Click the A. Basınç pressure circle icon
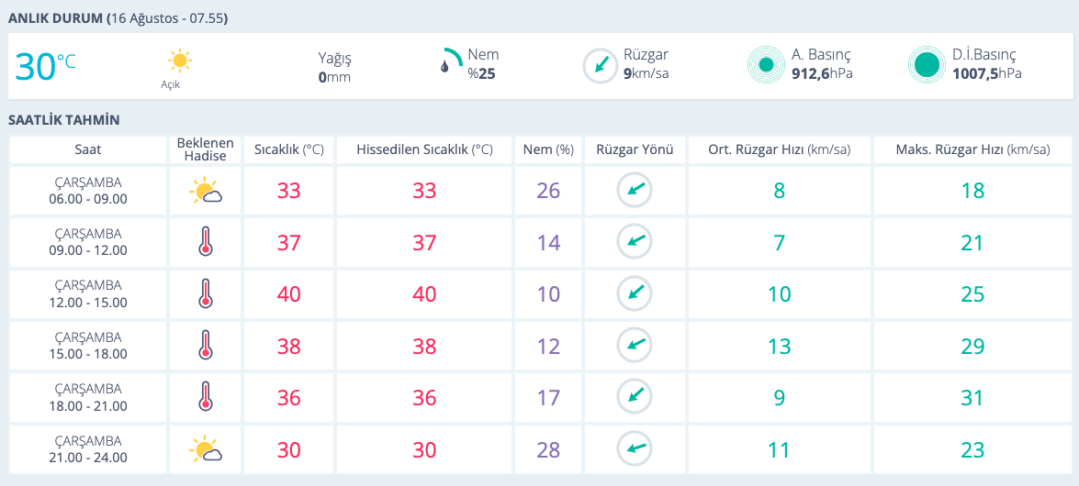The height and width of the screenshot is (486, 1079). pos(764,65)
